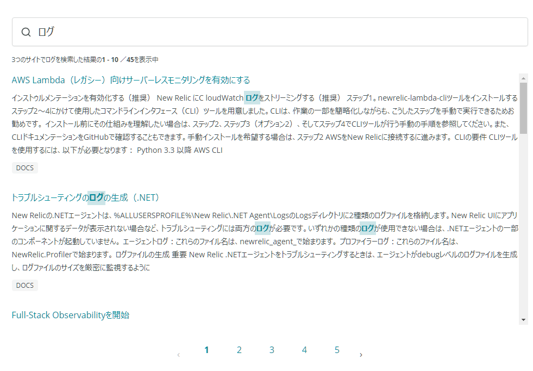Click DOCS tag under .NET log result
The width and height of the screenshot is (533, 371).
tap(25, 285)
